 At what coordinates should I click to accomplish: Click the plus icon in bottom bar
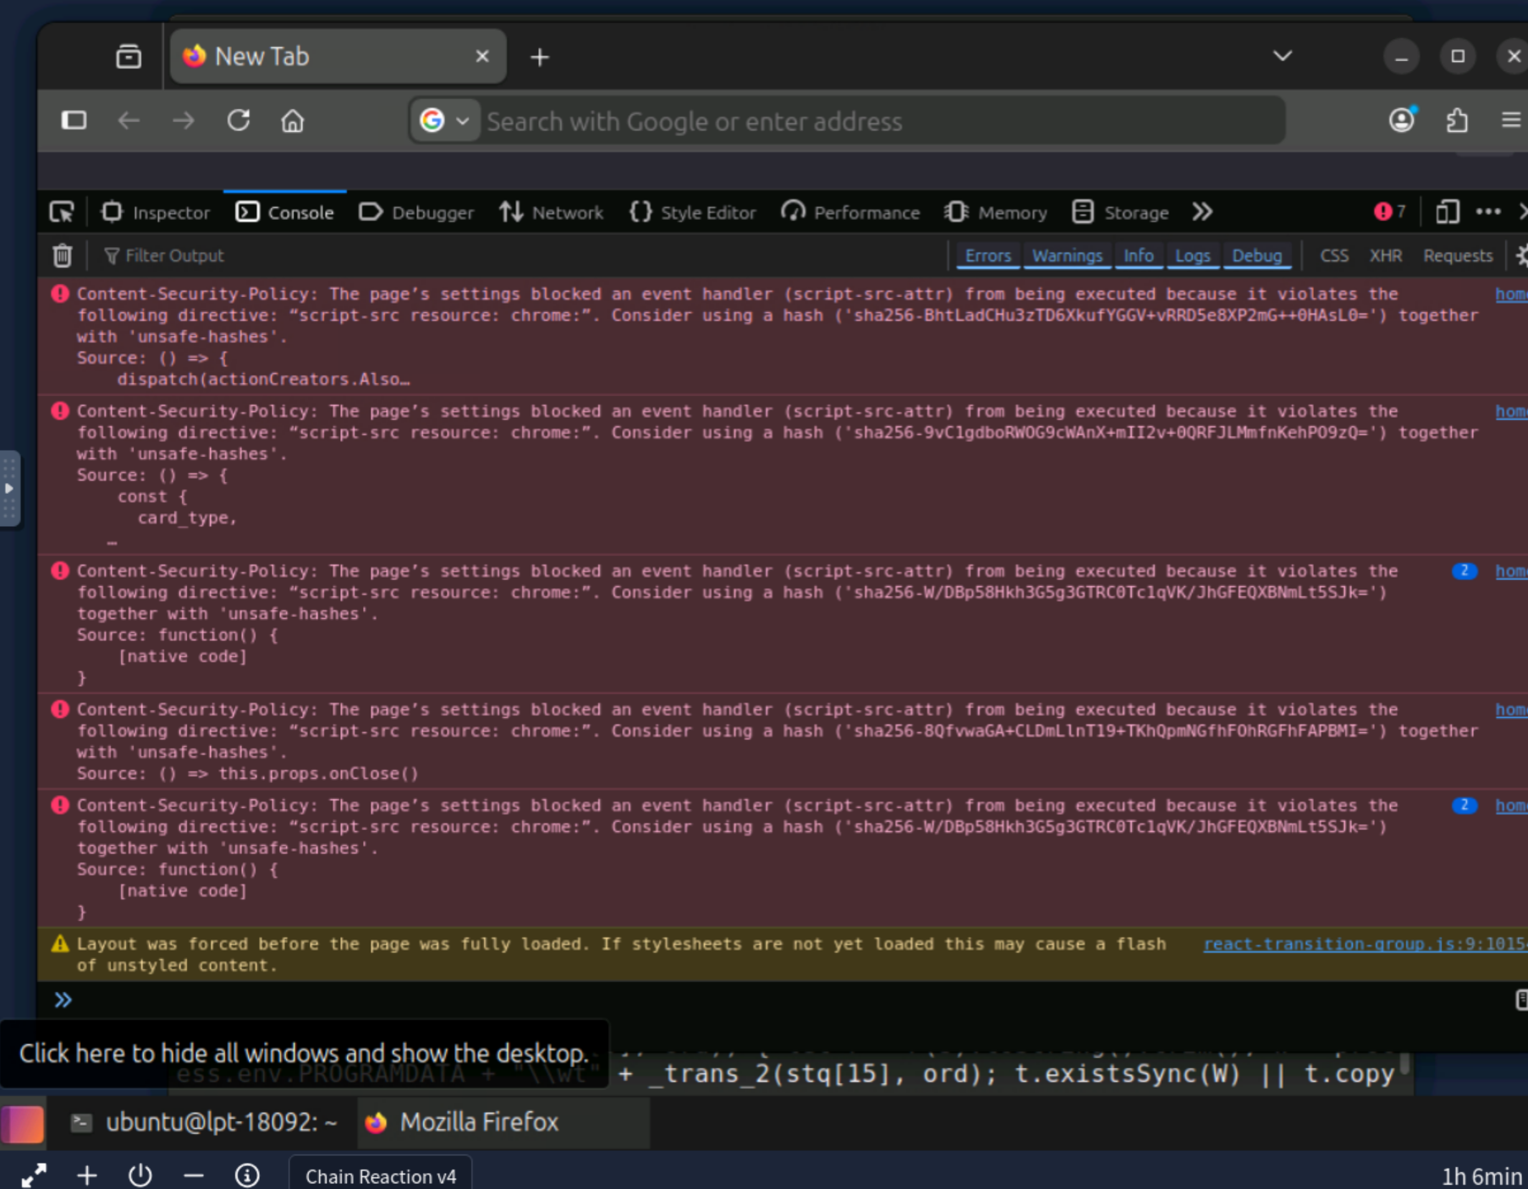[x=87, y=1175]
